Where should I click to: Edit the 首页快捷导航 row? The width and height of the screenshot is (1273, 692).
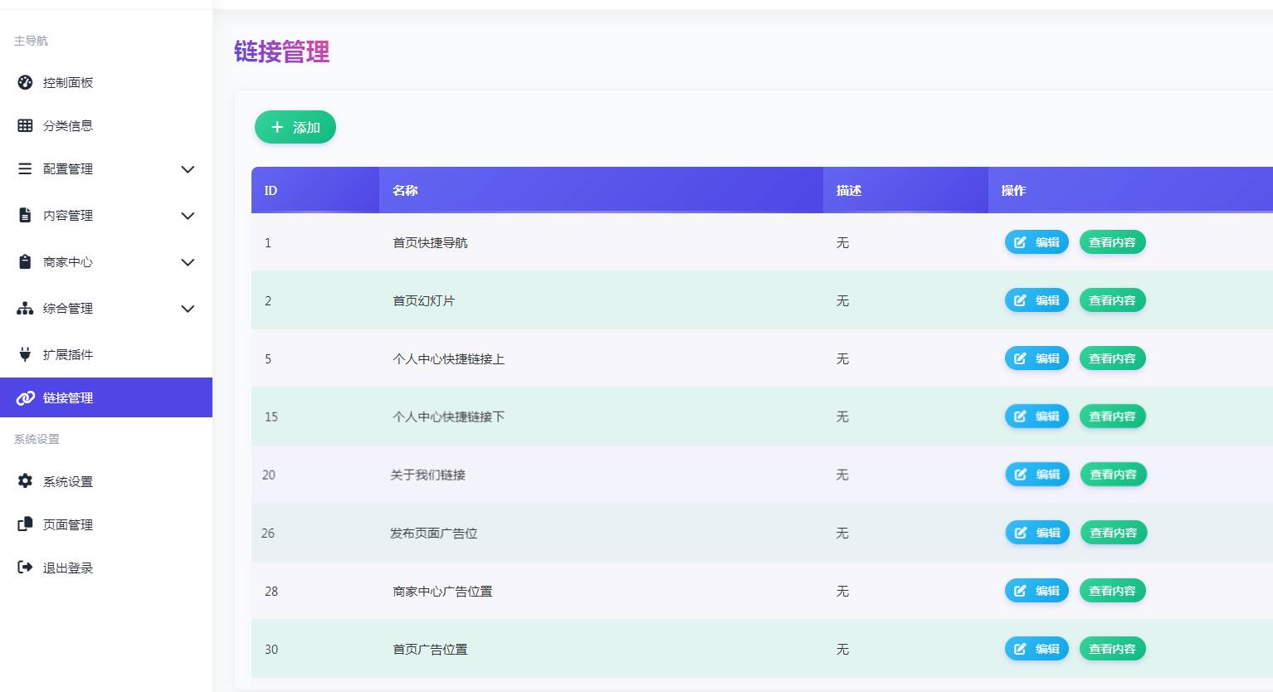[1036, 242]
